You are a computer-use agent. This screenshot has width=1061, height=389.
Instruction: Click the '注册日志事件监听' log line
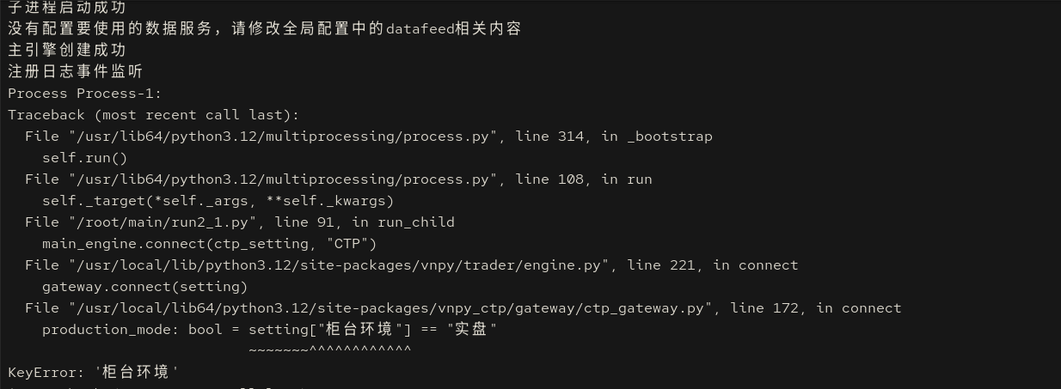pos(75,71)
